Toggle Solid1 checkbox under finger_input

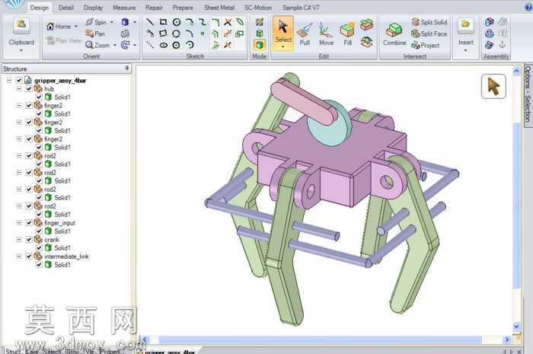point(39,231)
